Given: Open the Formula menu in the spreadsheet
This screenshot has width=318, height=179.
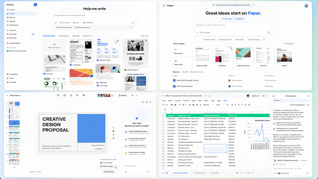Looking at the screenshot, I should tap(186, 101).
